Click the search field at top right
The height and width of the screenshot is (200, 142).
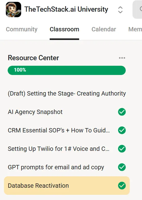pos(137,10)
